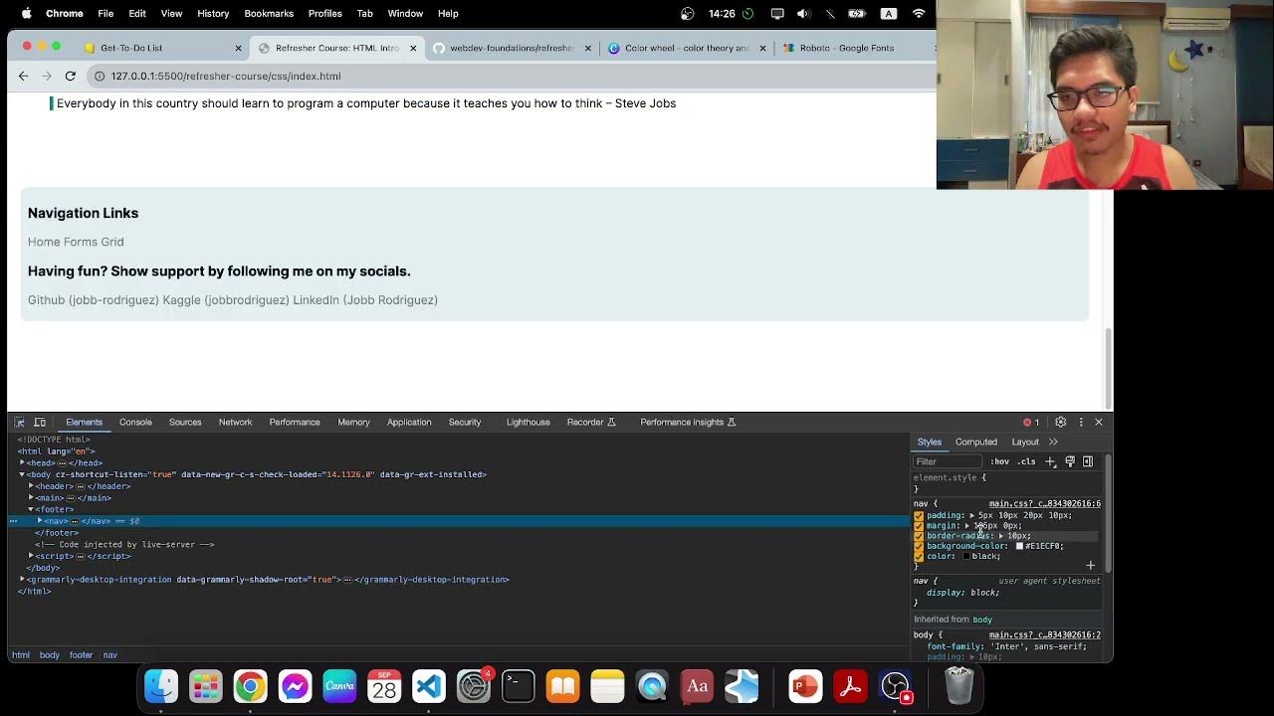Expand the padding shorthand value triangle
This screenshot has width=1274, height=716.
pyautogui.click(x=972, y=516)
